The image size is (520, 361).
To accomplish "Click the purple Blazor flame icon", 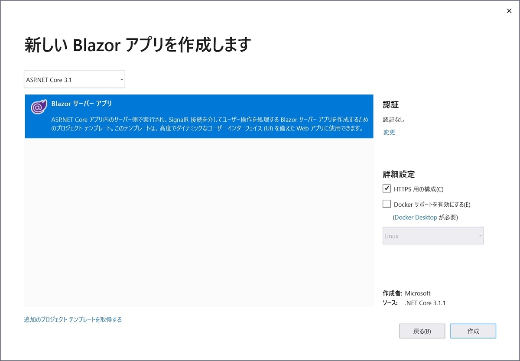I will point(39,107).
